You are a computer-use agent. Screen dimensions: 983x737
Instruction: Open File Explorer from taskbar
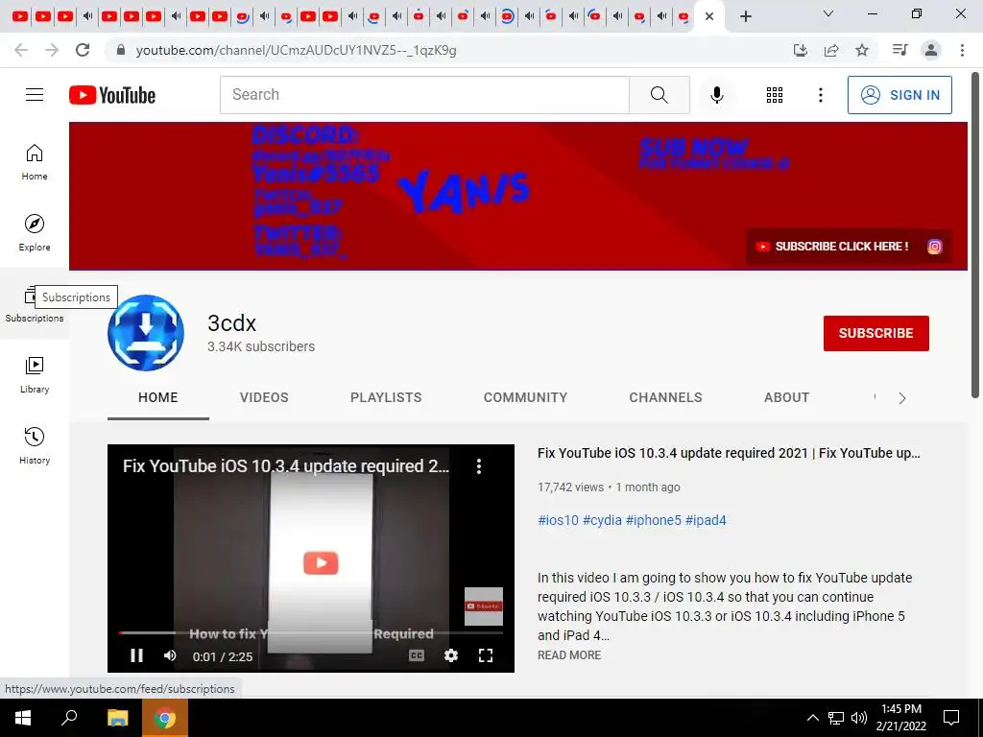[117, 718]
